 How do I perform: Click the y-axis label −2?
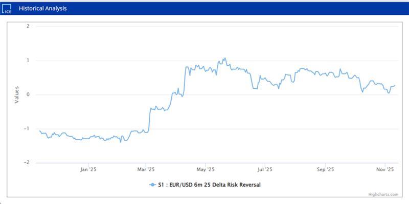(26, 163)
